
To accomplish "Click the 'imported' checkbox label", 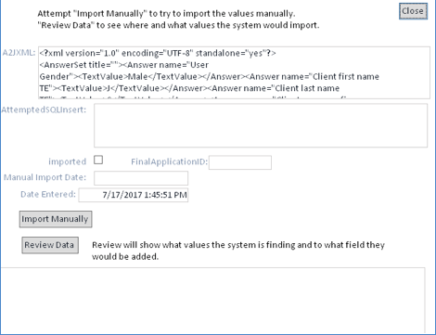I will coord(67,161).
